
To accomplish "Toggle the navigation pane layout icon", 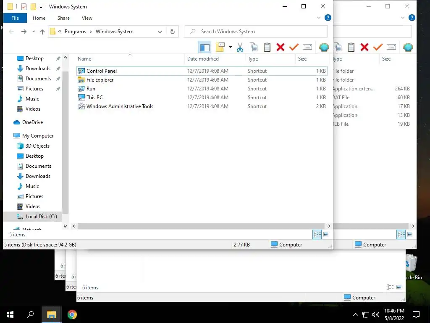I will (205, 47).
